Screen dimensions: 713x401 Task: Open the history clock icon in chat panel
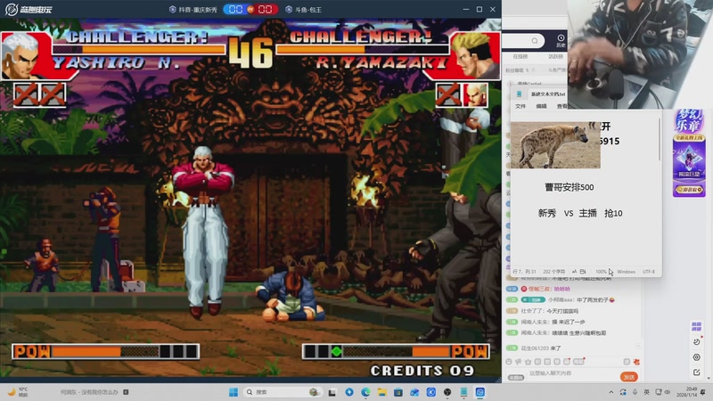tap(561, 40)
